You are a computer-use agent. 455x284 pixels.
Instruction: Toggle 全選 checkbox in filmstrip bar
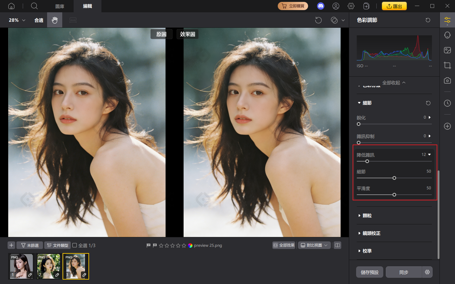(x=75, y=245)
